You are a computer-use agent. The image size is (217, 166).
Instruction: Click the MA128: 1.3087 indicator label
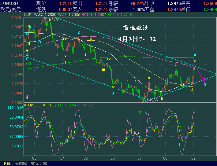click(x=94, y=15)
